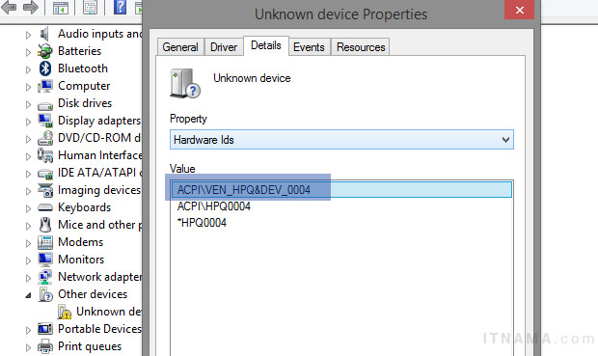Screen dimensions: 598x356
Task: Click the DVD/CD-ROM drives icon
Action: tap(45, 138)
